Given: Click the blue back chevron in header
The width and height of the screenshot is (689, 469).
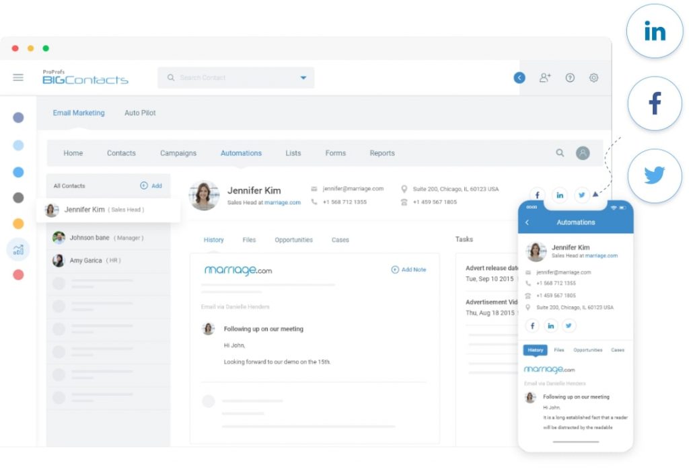Looking at the screenshot, I should [x=519, y=78].
